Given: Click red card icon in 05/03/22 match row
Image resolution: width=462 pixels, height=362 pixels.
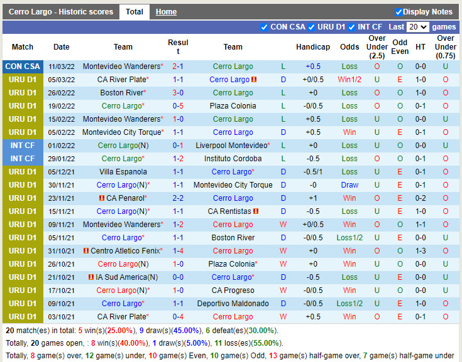Looking at the screenshot, I should point(254,80).
